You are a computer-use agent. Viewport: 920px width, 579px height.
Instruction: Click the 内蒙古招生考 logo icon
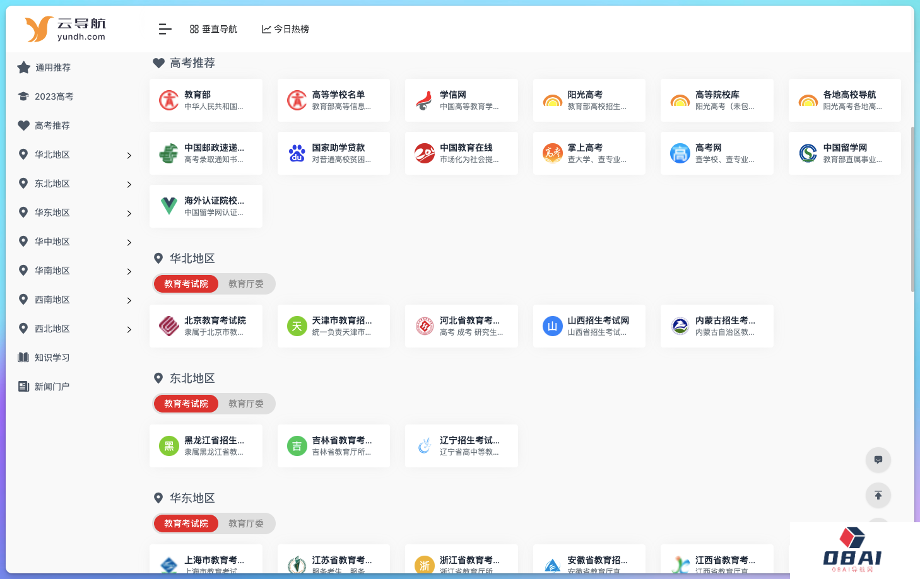tap(680, 326)
